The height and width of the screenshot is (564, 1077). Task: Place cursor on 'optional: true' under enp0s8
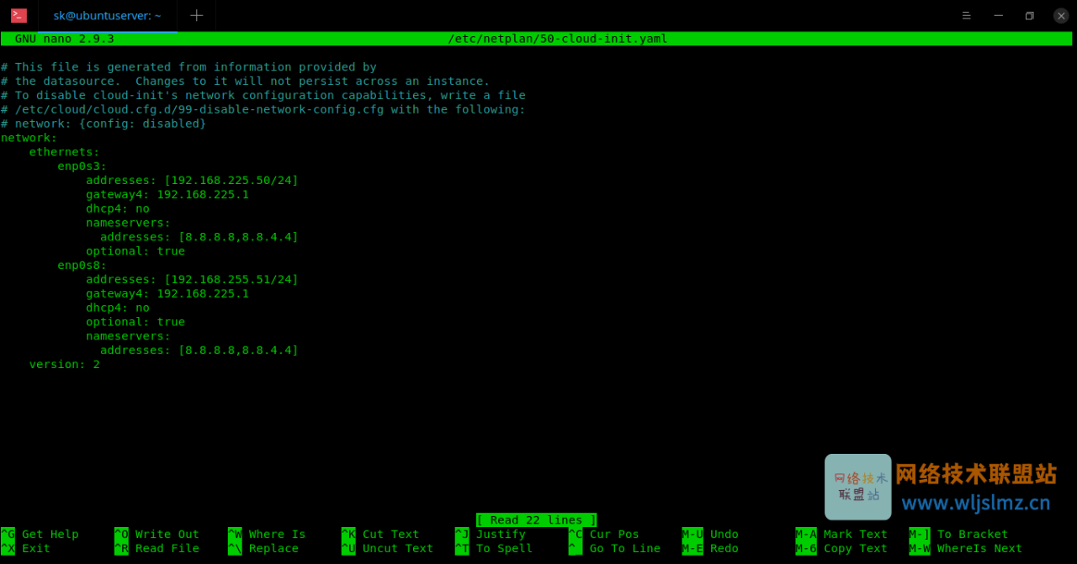135,322
